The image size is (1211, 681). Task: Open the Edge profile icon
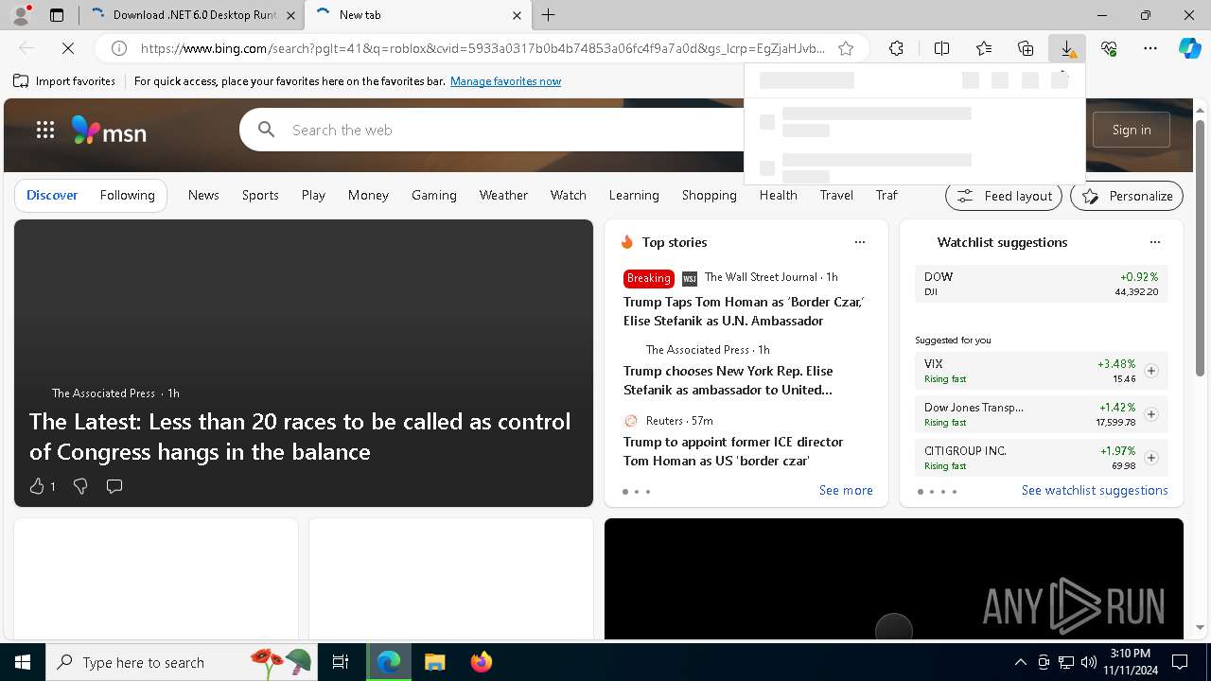pos(21,15)
